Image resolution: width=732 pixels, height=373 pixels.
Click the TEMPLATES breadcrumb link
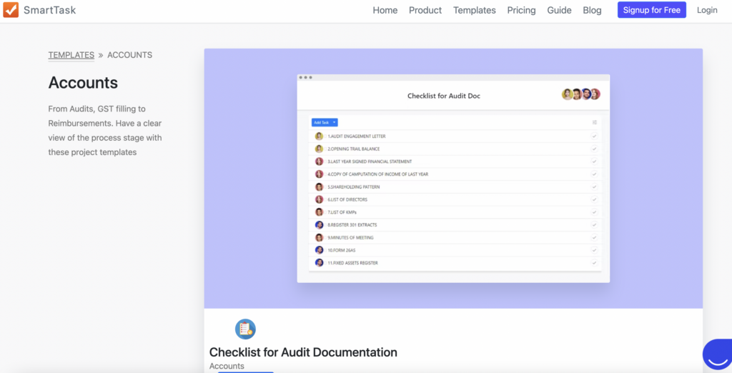71,55
